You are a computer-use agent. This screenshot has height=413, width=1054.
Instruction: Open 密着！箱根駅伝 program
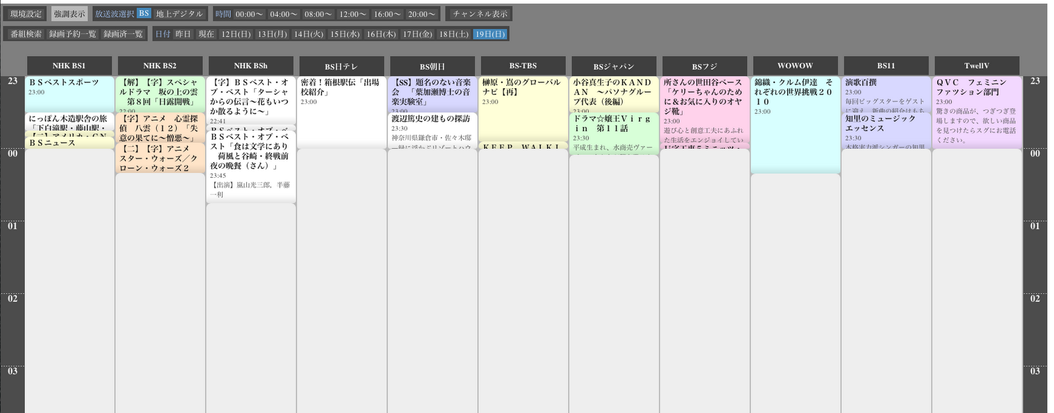(x=341, y=112)
